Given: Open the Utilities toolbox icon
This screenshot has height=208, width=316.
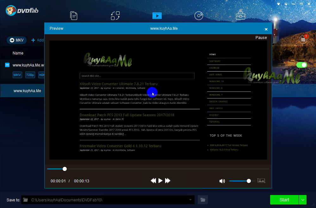Looking at the screenshot, I should pos(240,16).
